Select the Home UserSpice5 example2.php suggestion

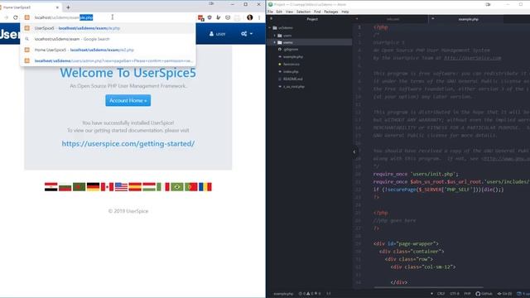click(108, 50)
